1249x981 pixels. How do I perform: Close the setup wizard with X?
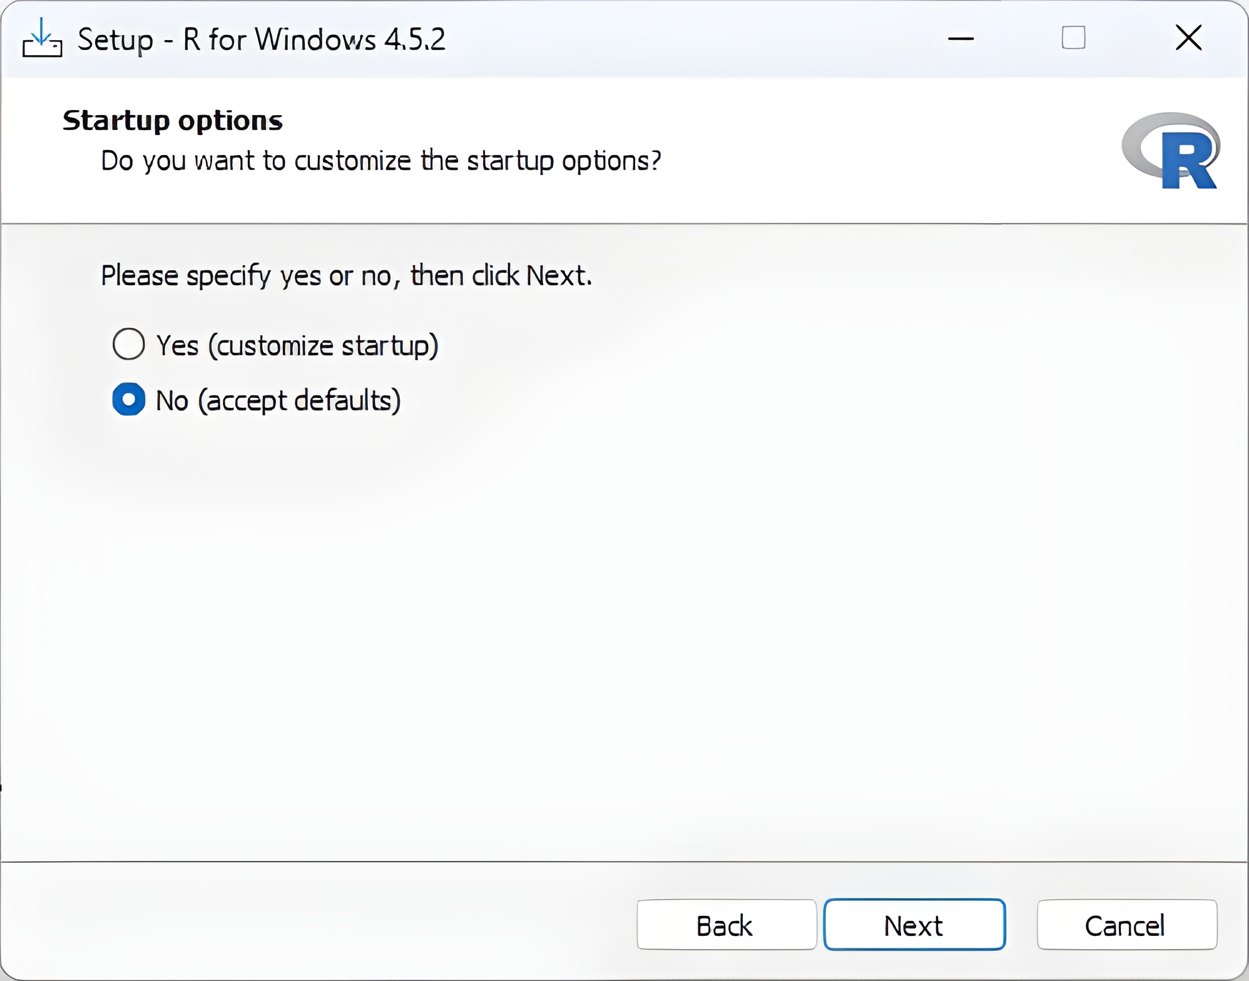1188,38
